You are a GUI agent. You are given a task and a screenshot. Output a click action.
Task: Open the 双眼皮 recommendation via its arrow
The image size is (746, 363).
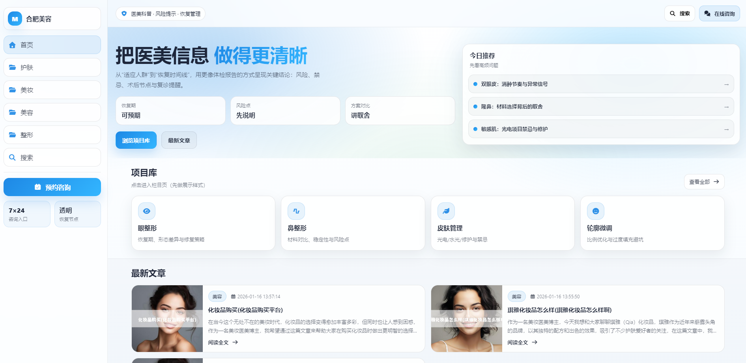(727, 84)
